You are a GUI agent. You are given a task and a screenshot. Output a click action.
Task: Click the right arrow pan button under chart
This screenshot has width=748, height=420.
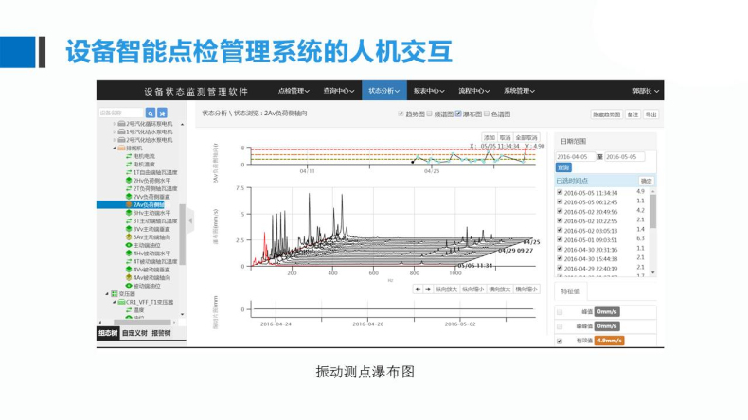(428, 289)
